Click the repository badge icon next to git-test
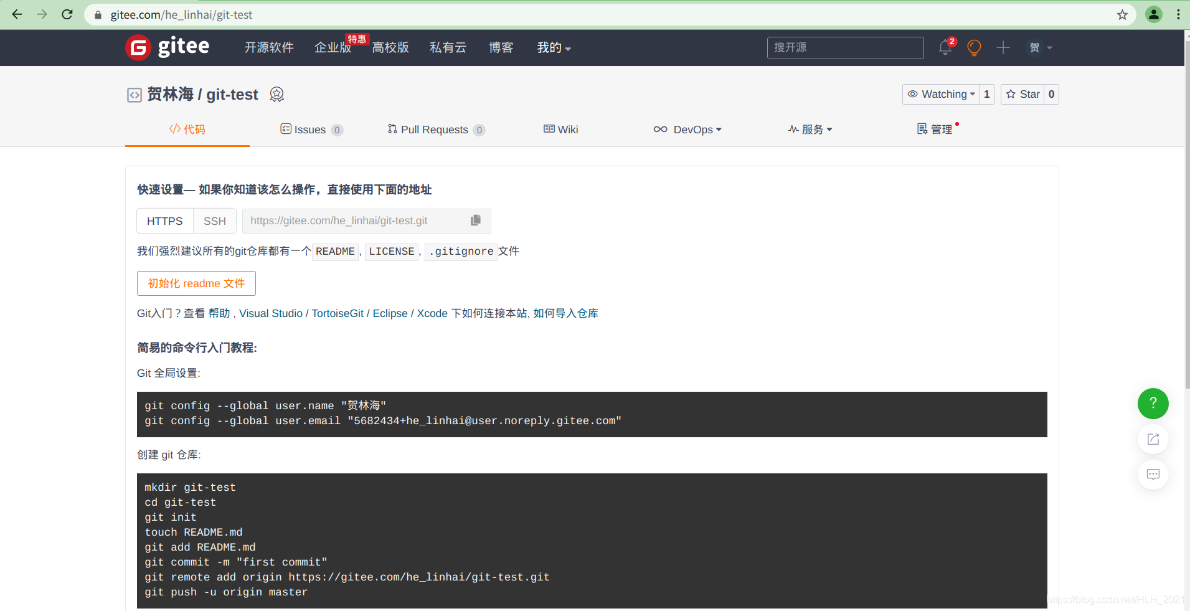 click(x=276, y=94)
